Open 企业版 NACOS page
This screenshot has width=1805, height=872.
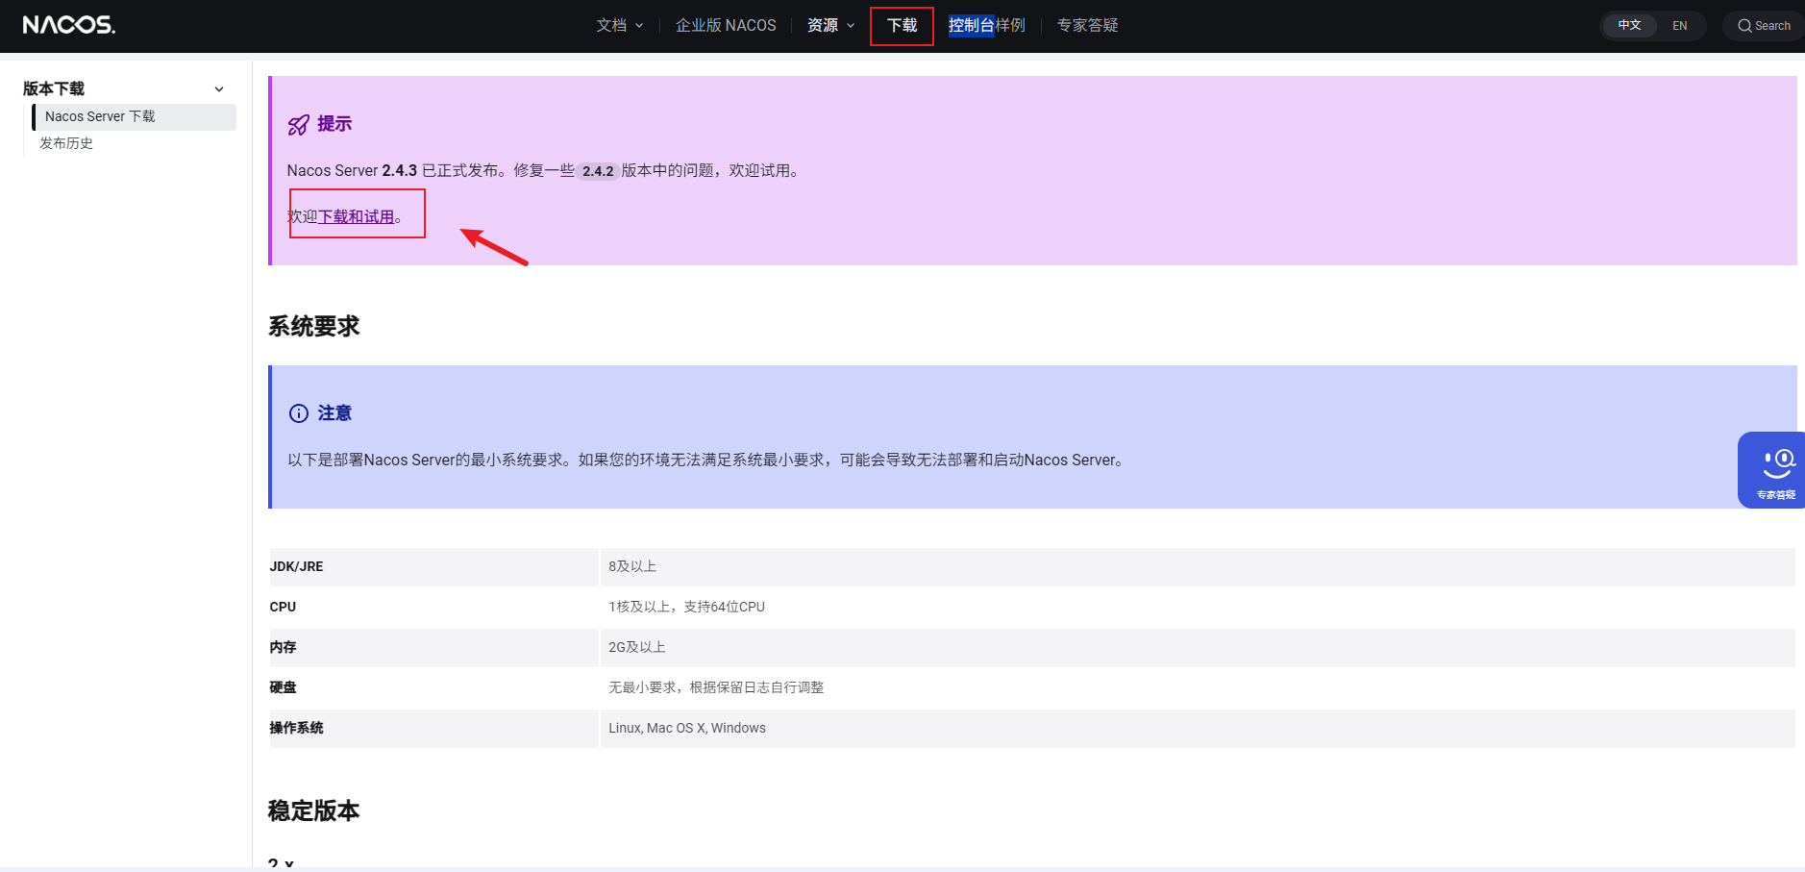click(x=726, y=26)
